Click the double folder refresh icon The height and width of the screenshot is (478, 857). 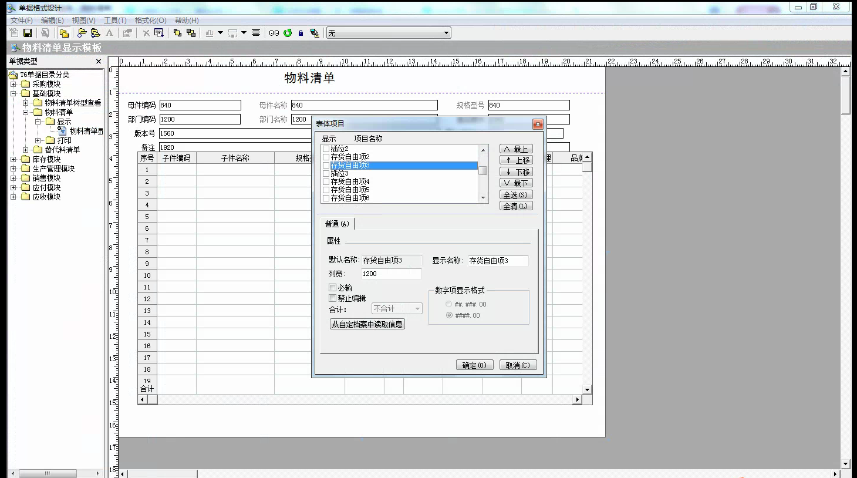tap(96, 33)
